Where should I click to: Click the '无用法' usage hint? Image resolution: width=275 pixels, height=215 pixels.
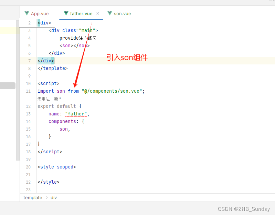pos(43,99)
